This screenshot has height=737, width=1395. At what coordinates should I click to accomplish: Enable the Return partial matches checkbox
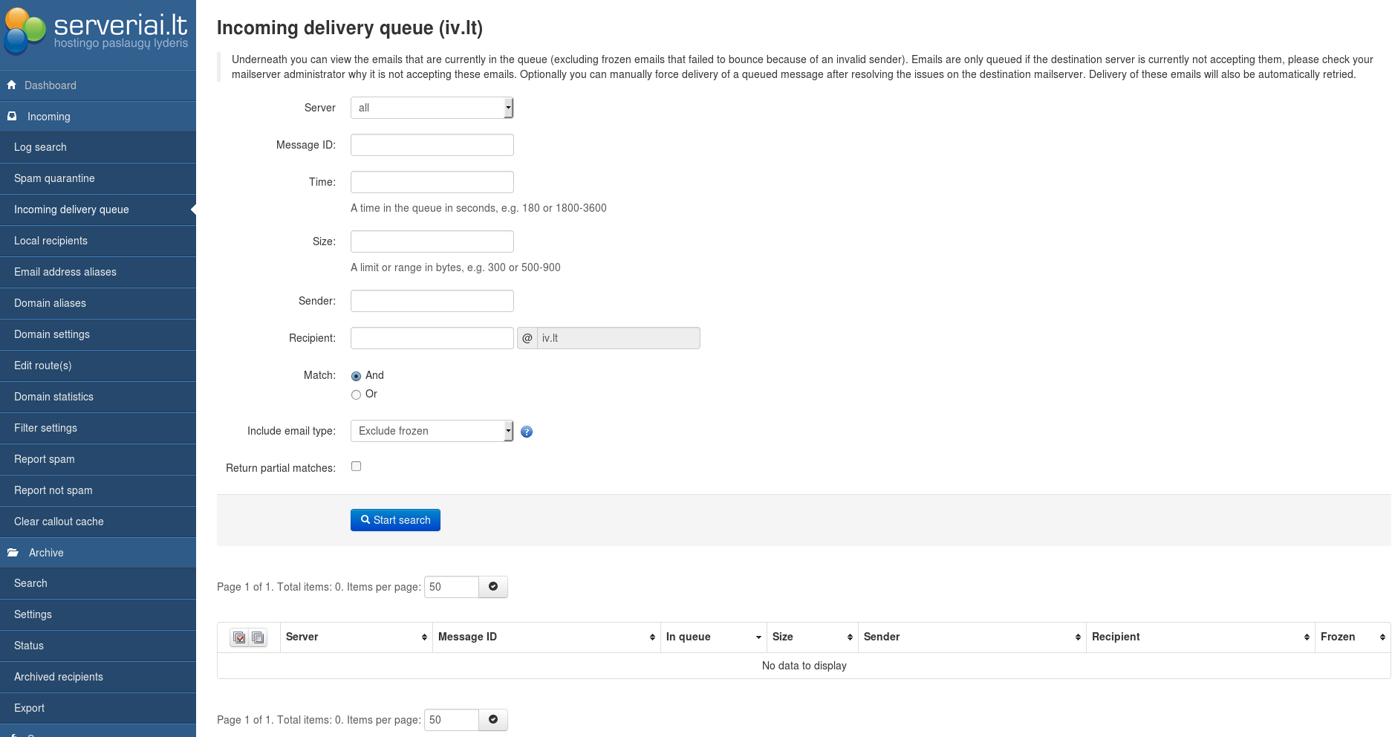(x=357, y=467)
